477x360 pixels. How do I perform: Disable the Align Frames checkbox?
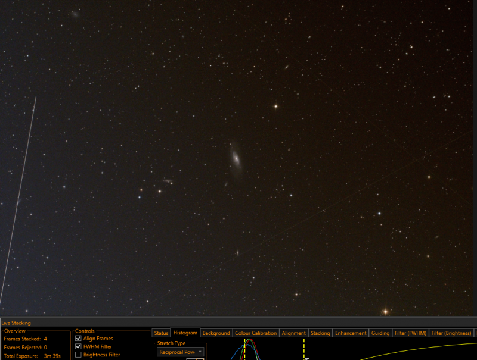point(78,338)
